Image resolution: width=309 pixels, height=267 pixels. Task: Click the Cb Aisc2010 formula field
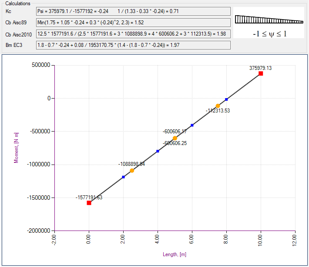tap(133, 33)
